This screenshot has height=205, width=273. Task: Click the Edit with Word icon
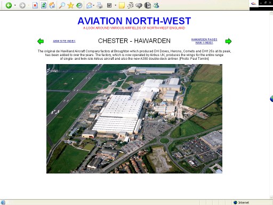coord(109,5)
